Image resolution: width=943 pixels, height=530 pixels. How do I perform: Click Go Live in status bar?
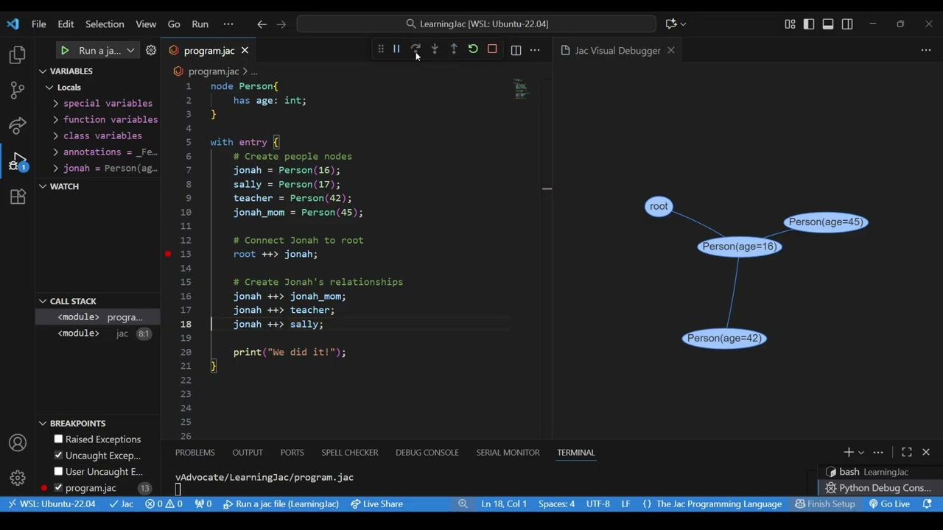click(x=889, y=504)
